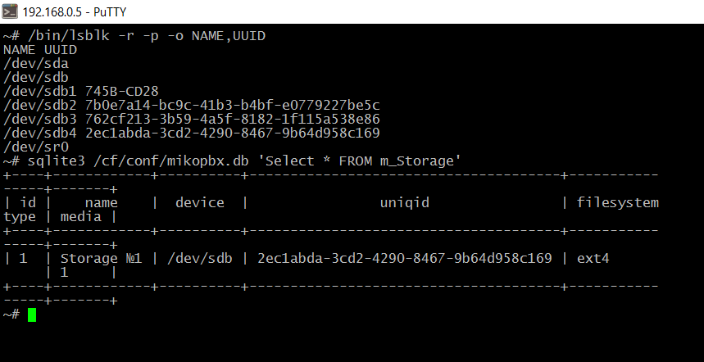
Task: Click the "name" column header
Action: tap(102, 202)
